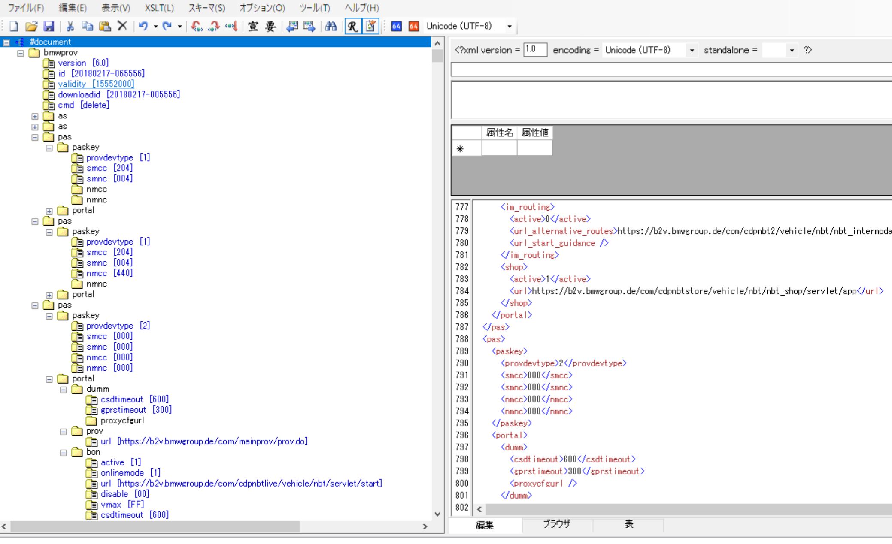Cut selection using scissors icon
The height and width of the screenshot is (544, 892).
click(70, 26)
